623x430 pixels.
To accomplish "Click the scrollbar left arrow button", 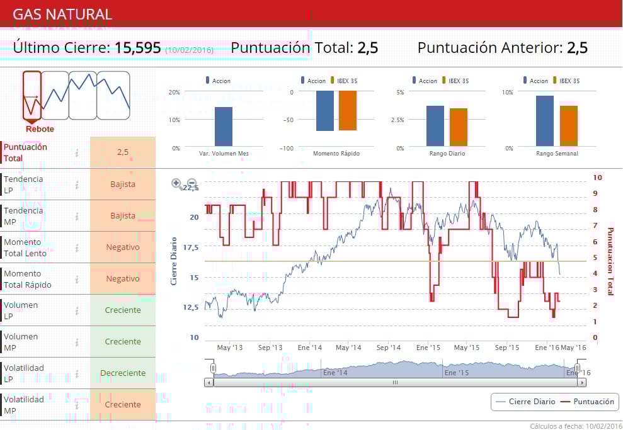I will click(209, 383).
